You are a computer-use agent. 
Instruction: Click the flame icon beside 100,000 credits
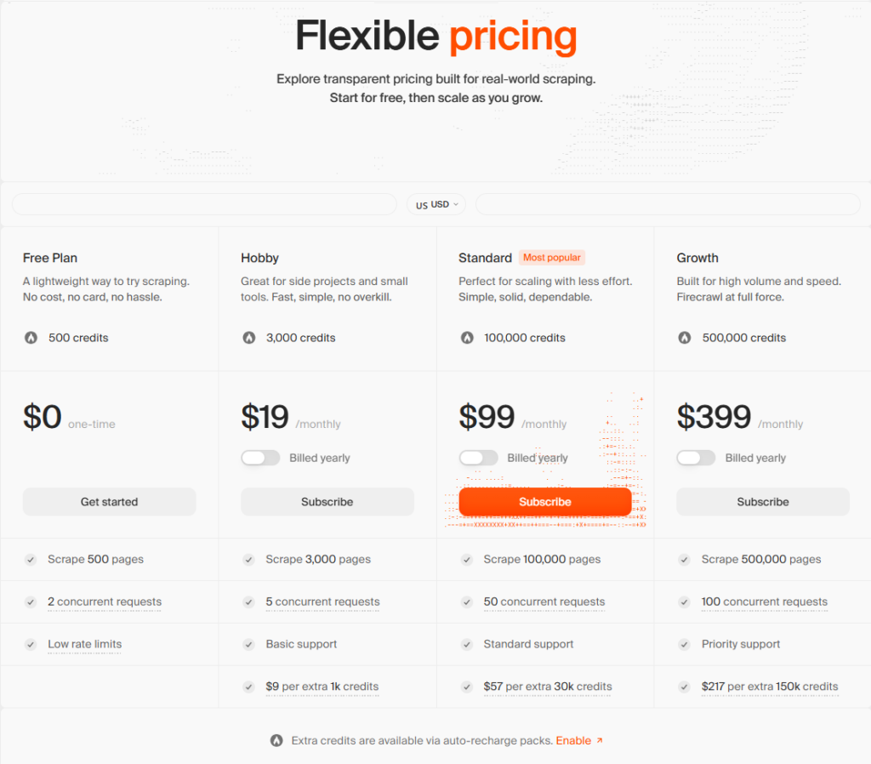click(467, 338)
